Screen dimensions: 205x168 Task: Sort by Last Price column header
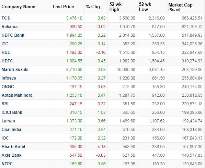pos(63,7)
